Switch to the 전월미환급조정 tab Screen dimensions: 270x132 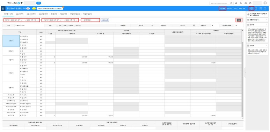(x=75, y=14)
